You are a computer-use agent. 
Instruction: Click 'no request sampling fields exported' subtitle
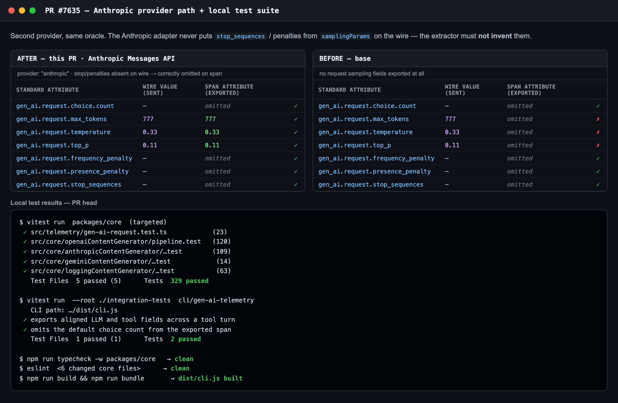[372, 74]
